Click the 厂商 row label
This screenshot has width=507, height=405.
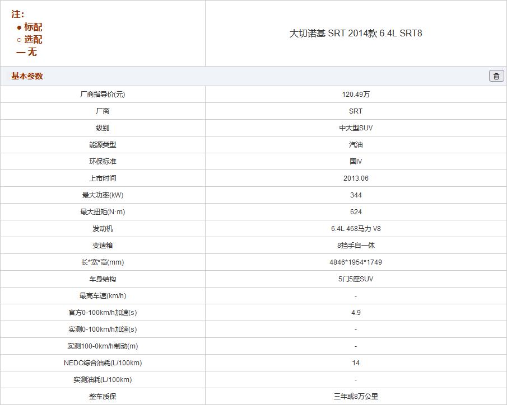[103, 111]
